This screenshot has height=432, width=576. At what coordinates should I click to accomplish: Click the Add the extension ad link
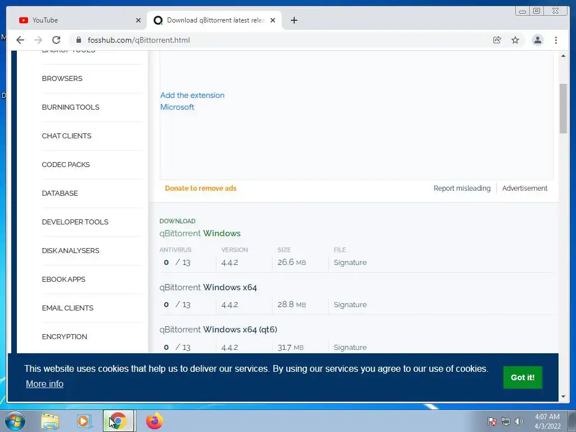192,95
